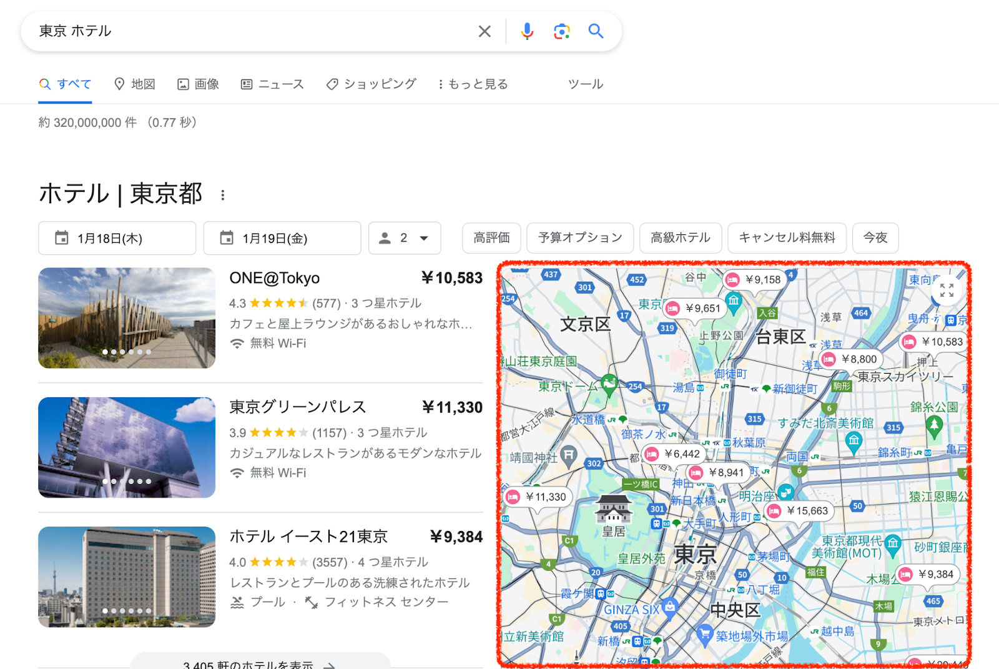
Task: Select map hotel pin ¥15,663
Action: click(x=799, y=511)
